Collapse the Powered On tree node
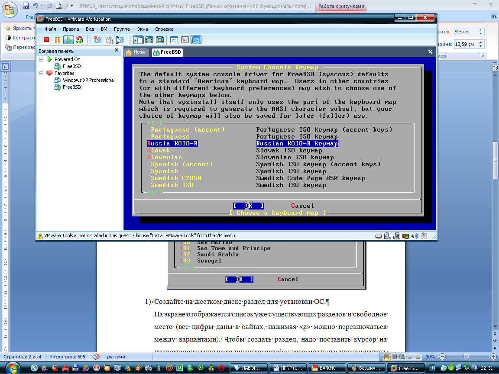This screenshot has width=499, height=374. 42,59
